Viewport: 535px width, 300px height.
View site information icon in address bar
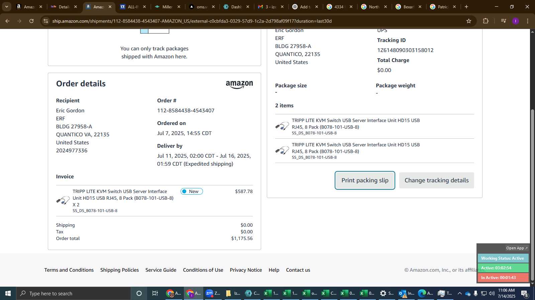(46, 21)
